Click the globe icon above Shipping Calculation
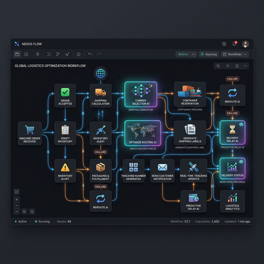The width and height of the screenshot is (264, 264). (x=100, y=74)
